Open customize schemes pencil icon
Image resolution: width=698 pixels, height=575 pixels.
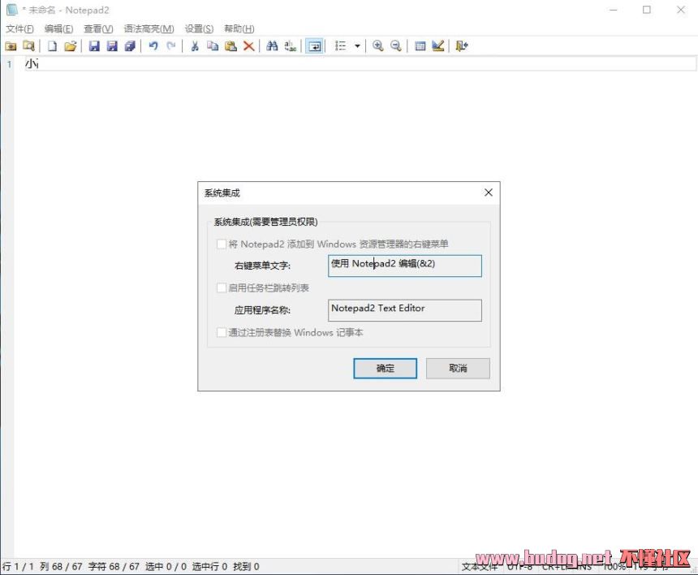pos(438,45)
